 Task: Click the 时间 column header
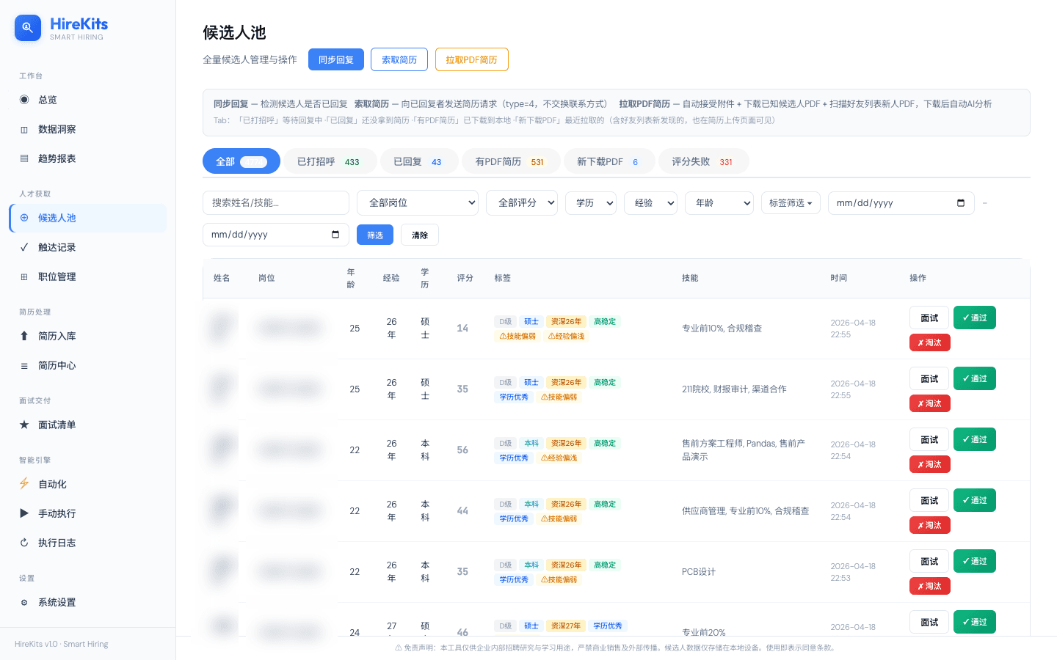point(839,278)
